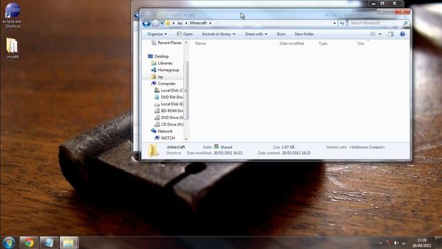Select the Jay user folder in tree
The height and width of the screenshot is (249, 442).
(157, 77)
